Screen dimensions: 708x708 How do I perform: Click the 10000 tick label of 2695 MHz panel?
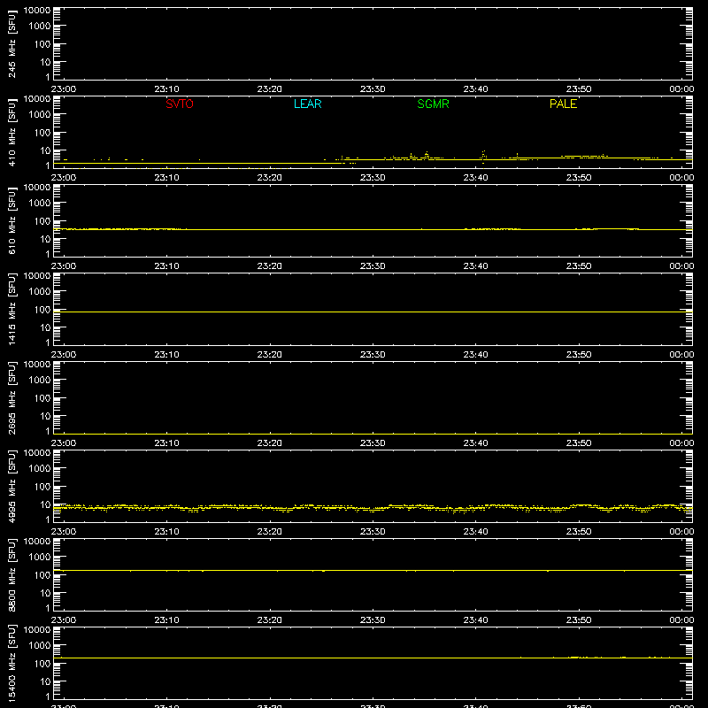(x=37, y=365)
